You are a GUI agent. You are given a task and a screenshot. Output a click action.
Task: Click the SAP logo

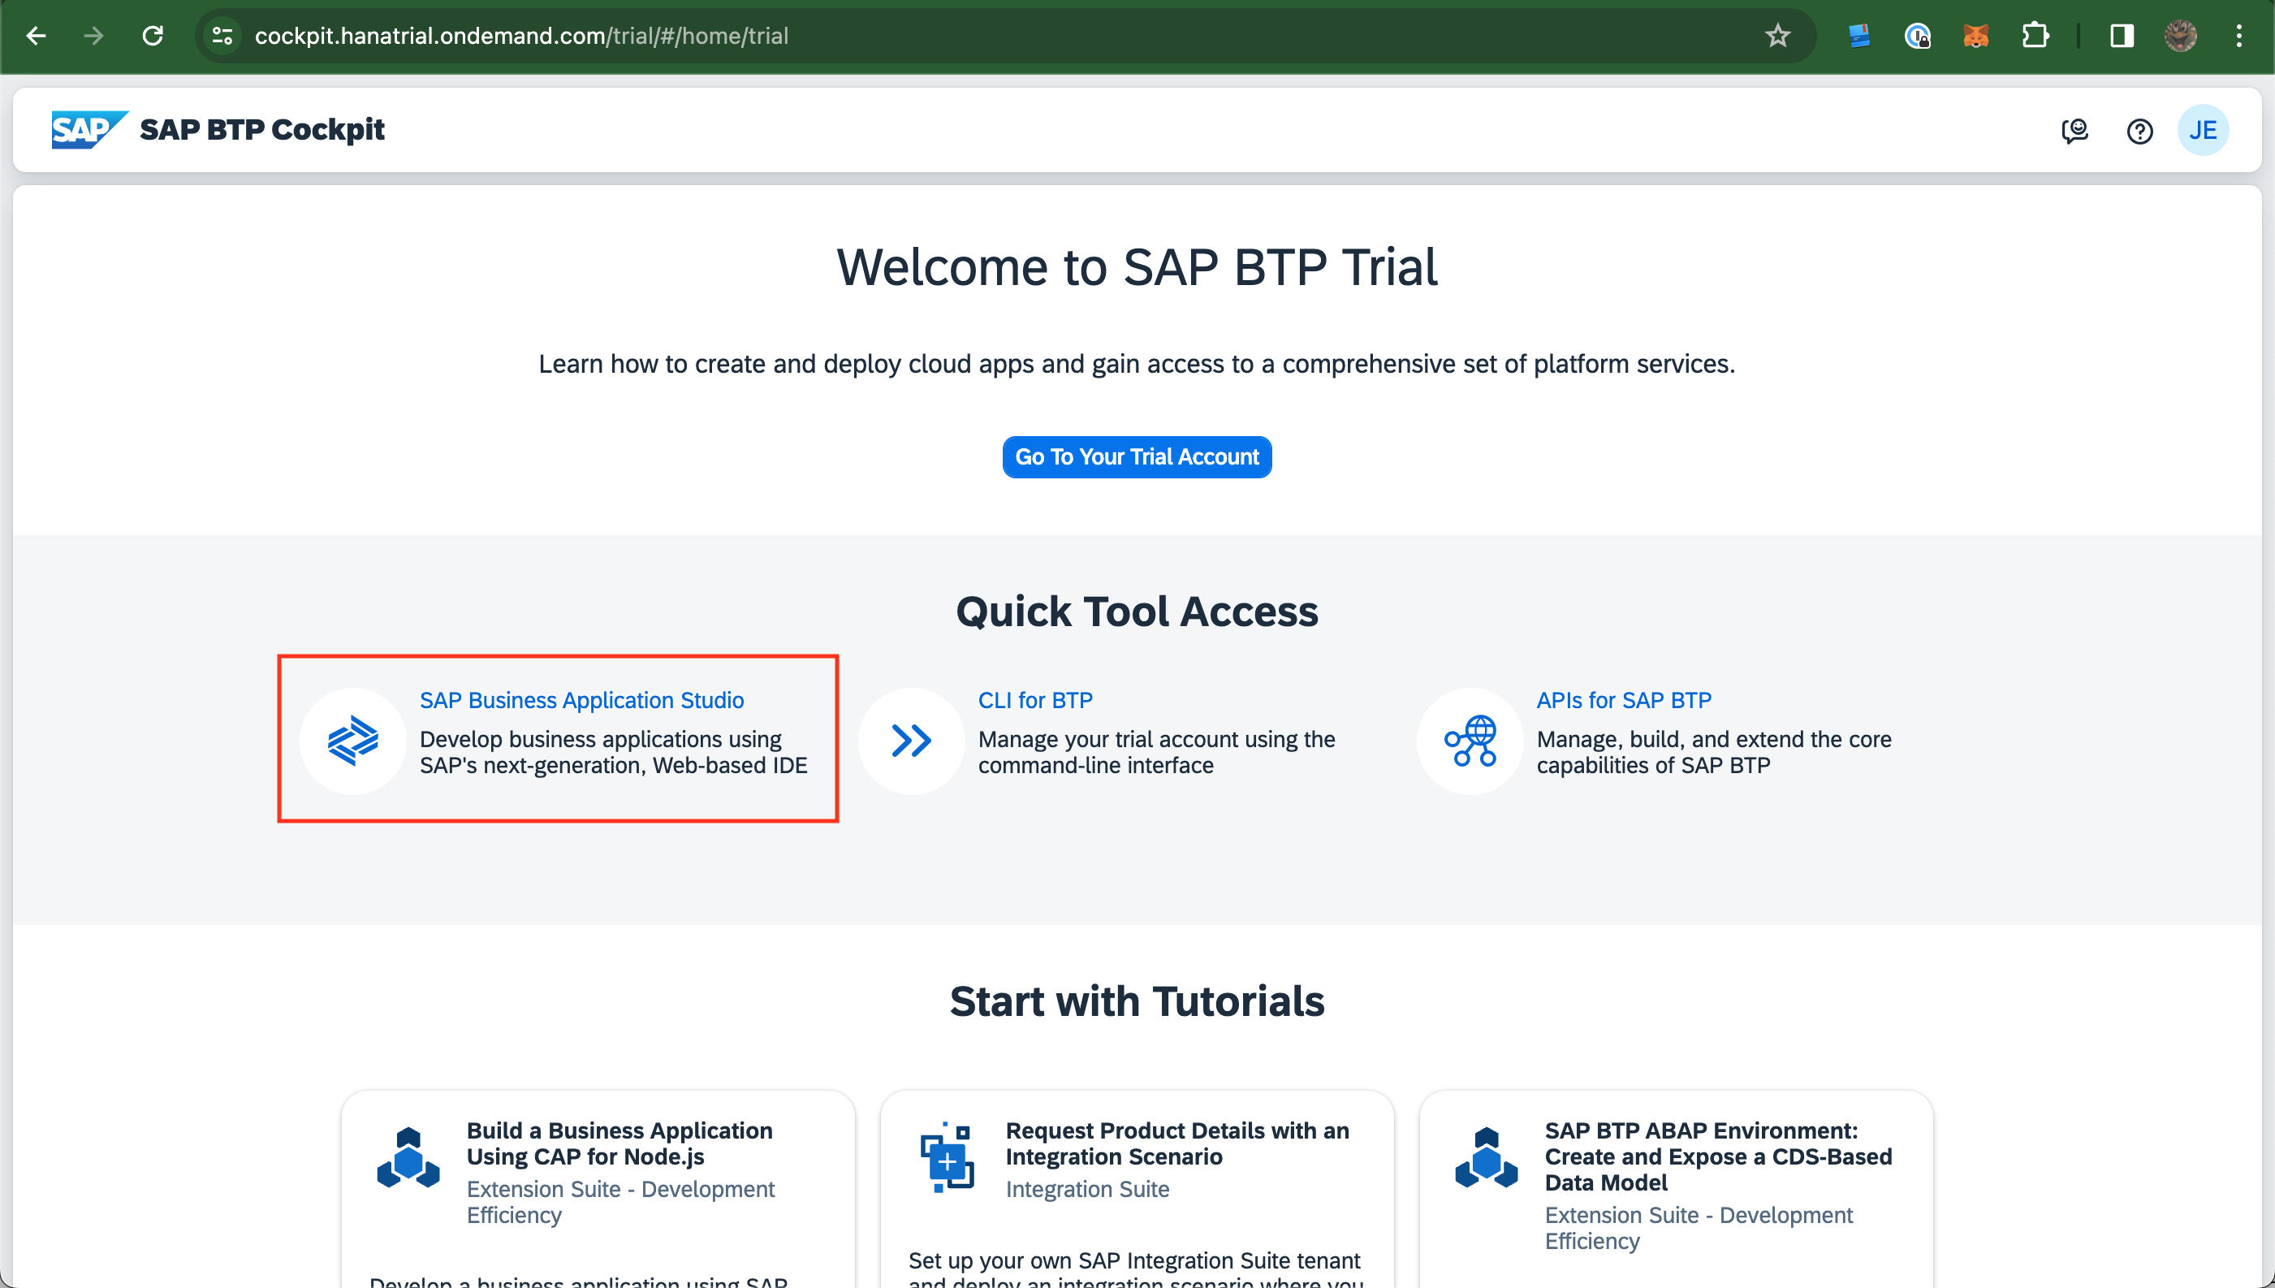(x=89, y=129)
